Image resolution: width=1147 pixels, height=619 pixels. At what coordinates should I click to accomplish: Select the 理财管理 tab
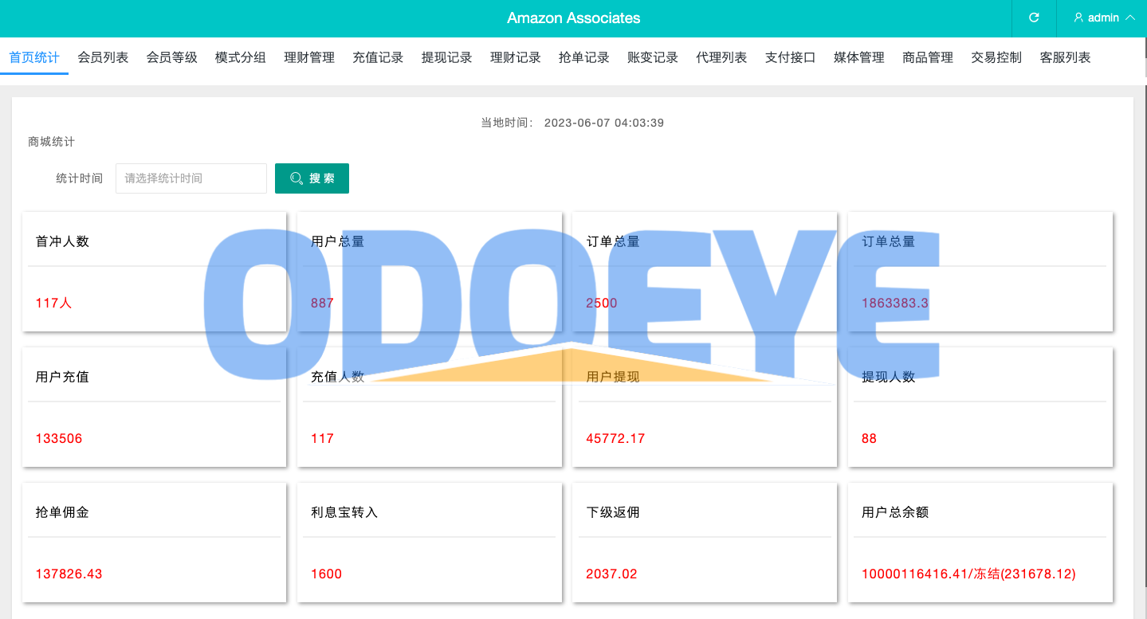(x=309, y=57)
